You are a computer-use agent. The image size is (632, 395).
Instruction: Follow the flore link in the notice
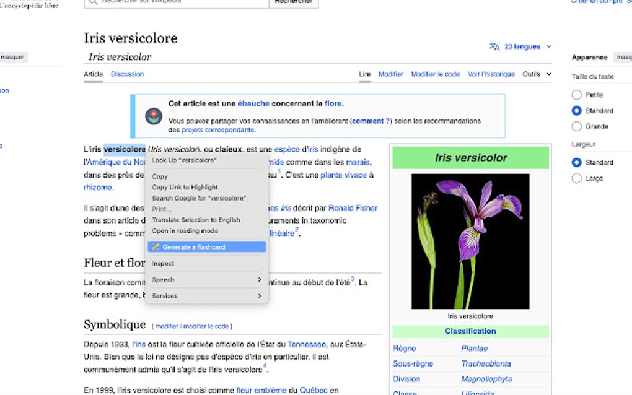tap(333, 103)
